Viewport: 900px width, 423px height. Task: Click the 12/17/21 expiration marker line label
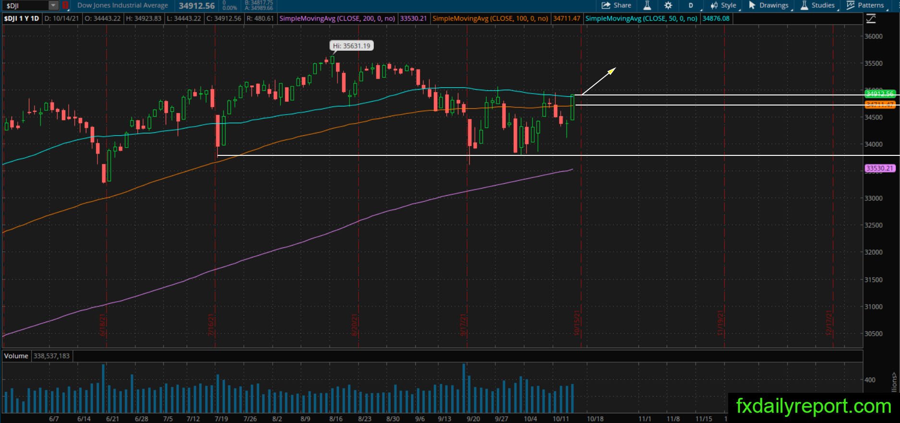(829, 323)
